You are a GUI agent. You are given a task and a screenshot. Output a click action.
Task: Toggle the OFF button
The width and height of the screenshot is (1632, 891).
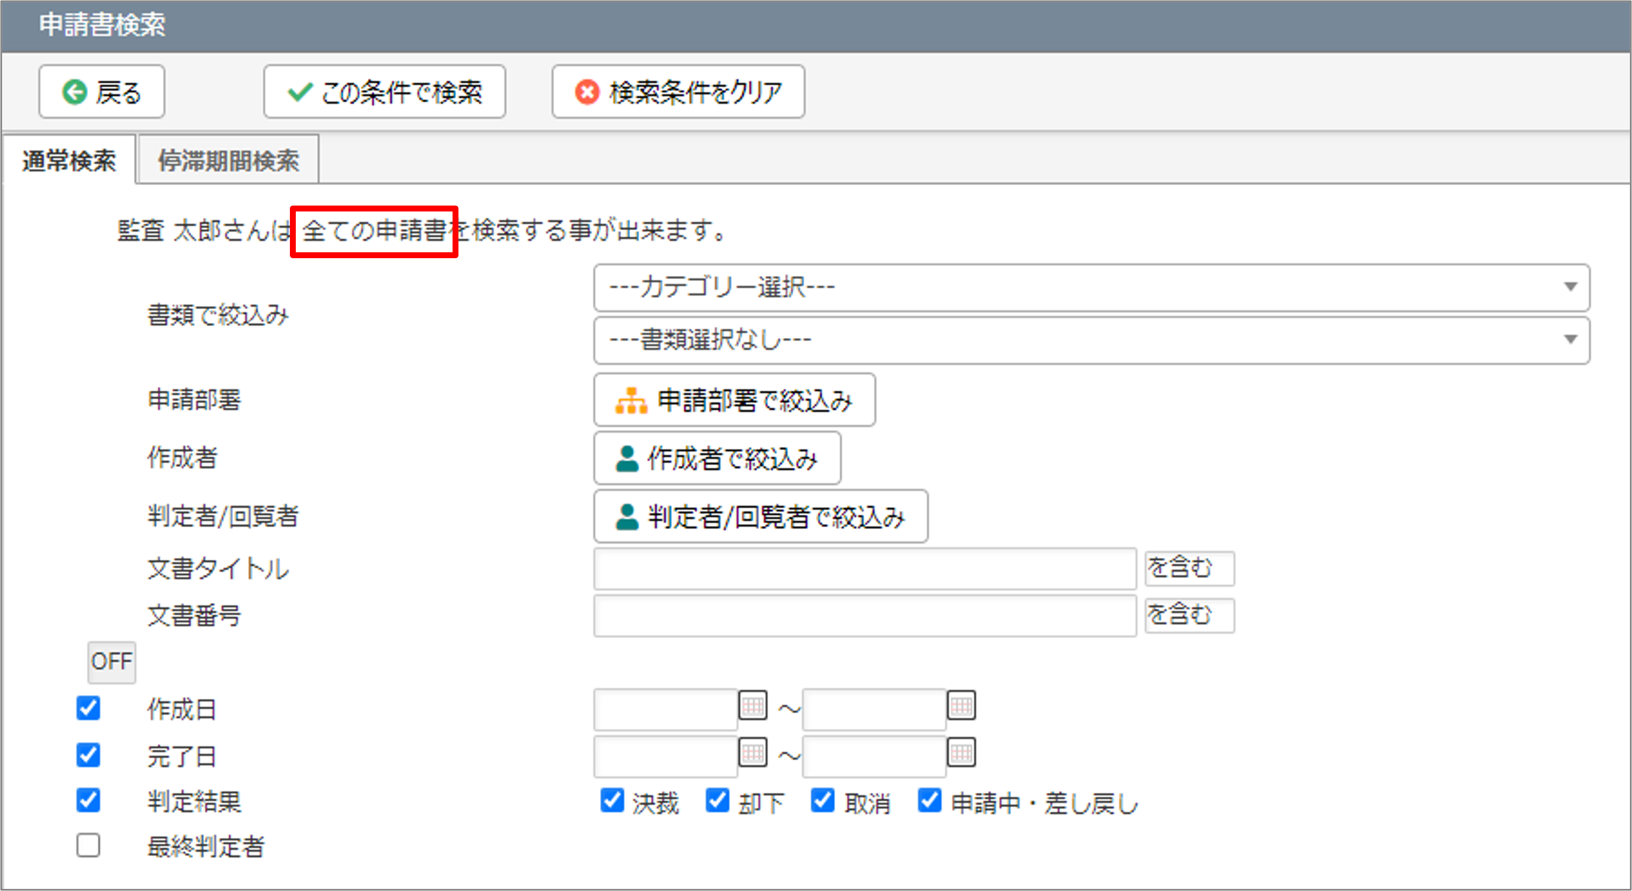112,662
